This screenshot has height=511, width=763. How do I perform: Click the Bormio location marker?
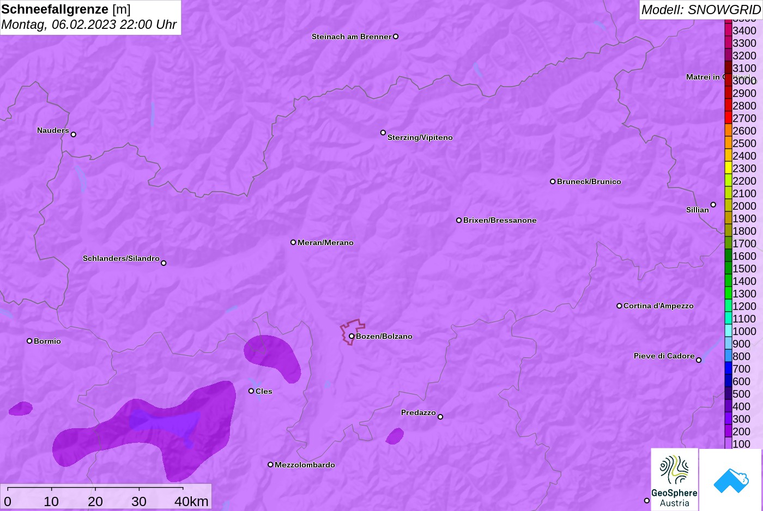click(x=29, y=341)
